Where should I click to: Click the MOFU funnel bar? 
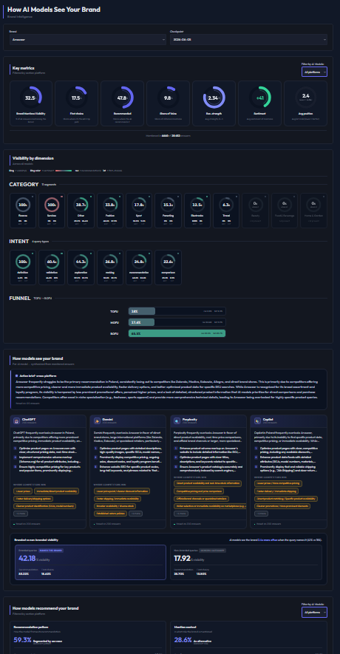tap(177, 322)
